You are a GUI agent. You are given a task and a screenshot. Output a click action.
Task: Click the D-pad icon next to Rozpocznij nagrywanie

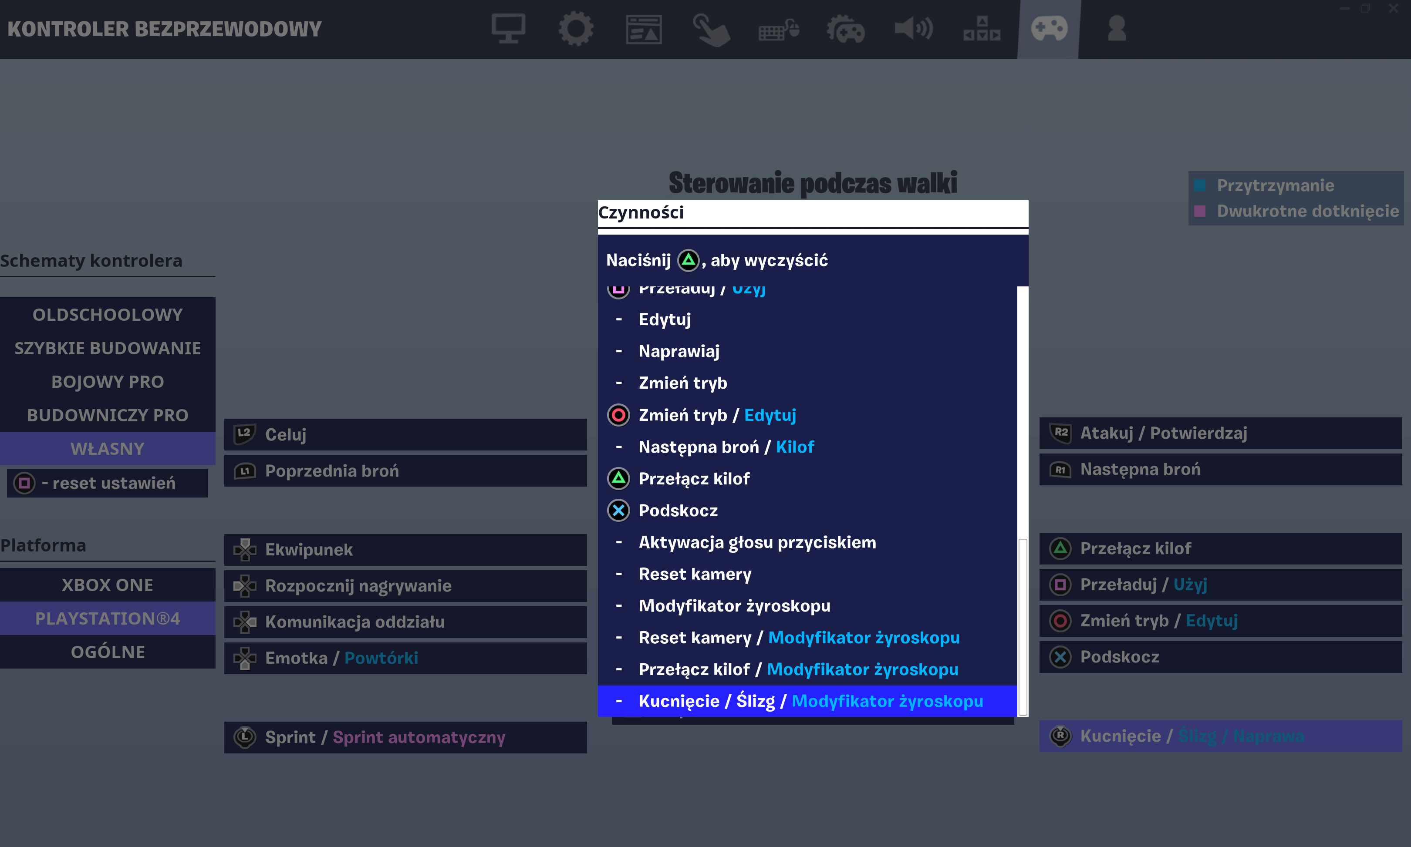pyautogui.click(x=244, y=585)
